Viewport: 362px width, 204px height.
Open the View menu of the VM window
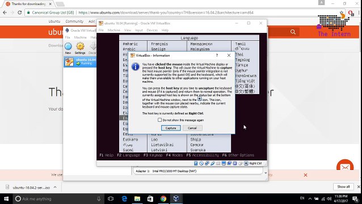(128, 30)
